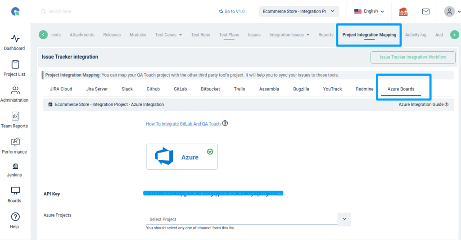Viewport: 461px width, 240px height.
Task: Open the user profile avatar menu
Action: click(x=451, y=11)
